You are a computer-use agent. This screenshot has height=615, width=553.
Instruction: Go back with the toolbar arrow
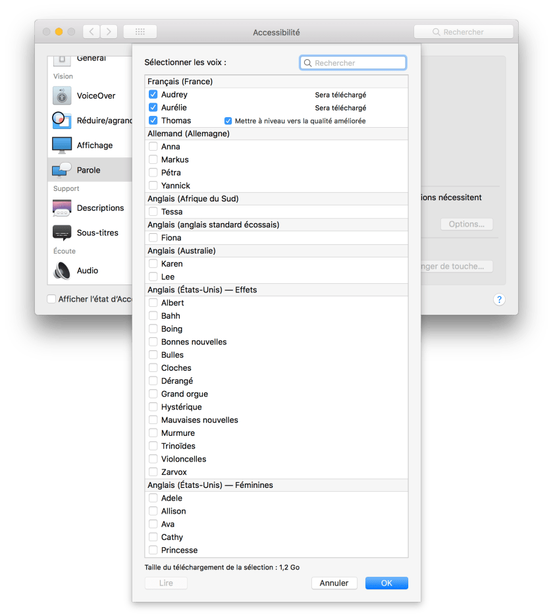tap(92, 32)
